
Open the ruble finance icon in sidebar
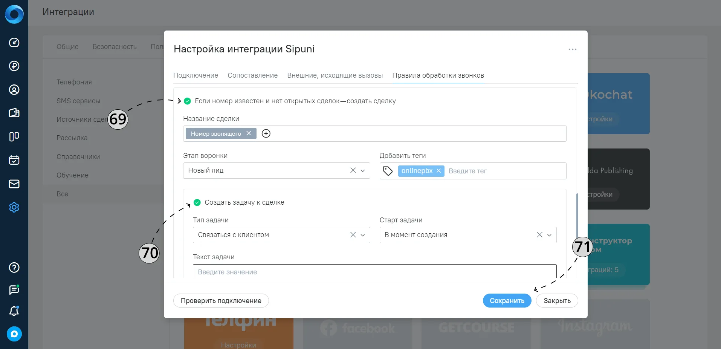point(14,66)
